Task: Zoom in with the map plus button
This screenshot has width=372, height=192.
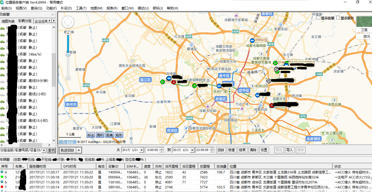Action: coord(68,33)
